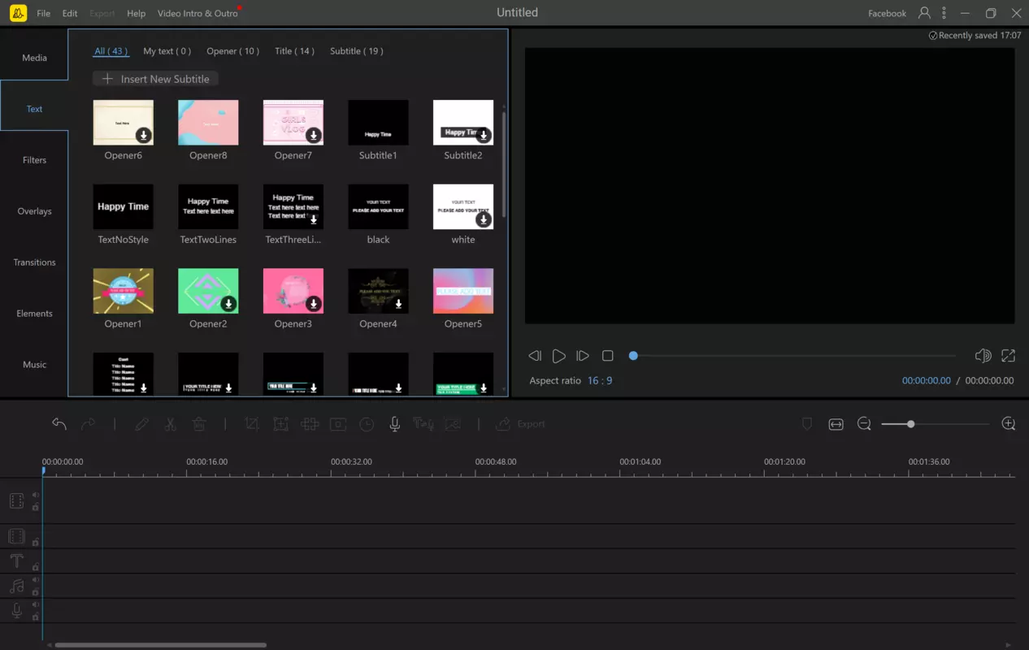Fit timeline to window width icon
This screenshot has width=1029, height=650.
pyautogui.click(x=836, y=424)
